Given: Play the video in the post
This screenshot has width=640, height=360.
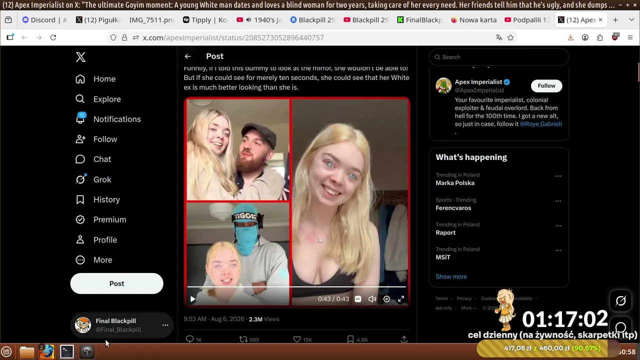Looking at the screenshot, I should click(192, 299).
